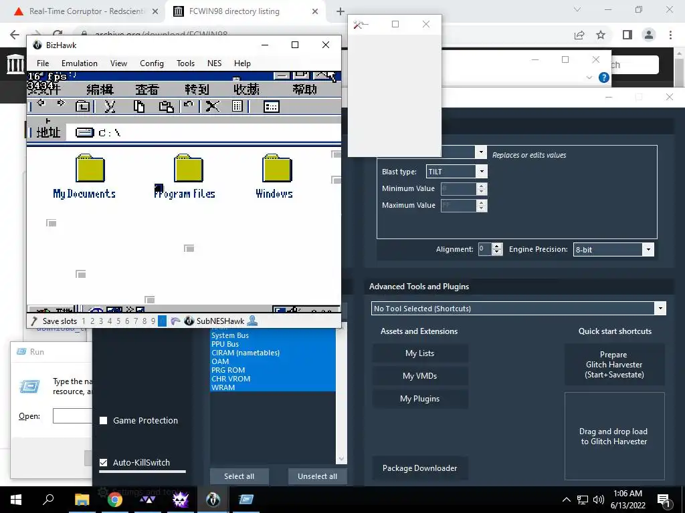Open the BizHawk View menu
Image resolution: width=685 pixels, height=513 pixels.
[118, 63]
